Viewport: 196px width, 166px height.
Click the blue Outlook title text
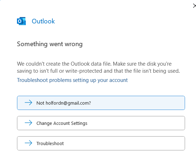43,21
